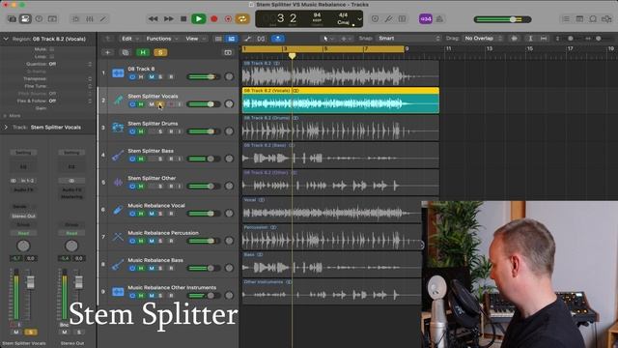Toggle the Metronome click button

click(x=440, y=19)
